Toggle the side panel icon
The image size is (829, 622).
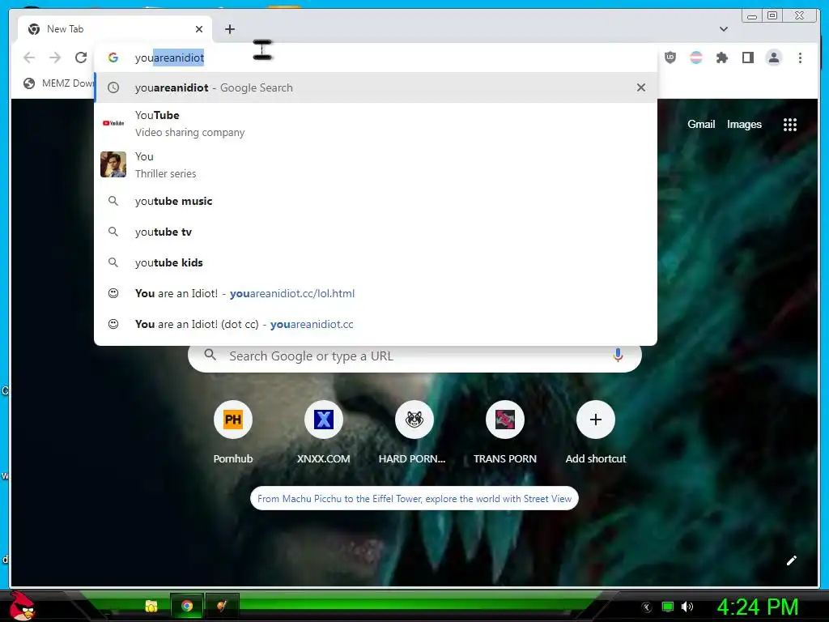point(747,58)
